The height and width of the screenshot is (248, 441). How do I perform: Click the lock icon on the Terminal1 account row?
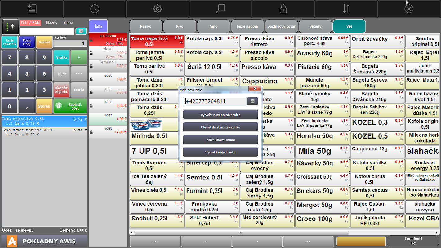click(91, 66)
